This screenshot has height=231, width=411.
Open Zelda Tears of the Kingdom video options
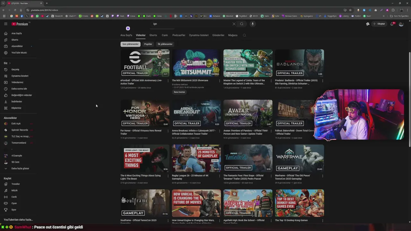(x=271, y=81)
